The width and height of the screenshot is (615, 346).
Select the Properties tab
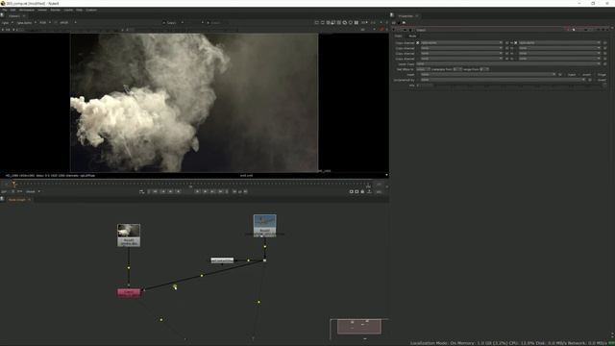406,16
